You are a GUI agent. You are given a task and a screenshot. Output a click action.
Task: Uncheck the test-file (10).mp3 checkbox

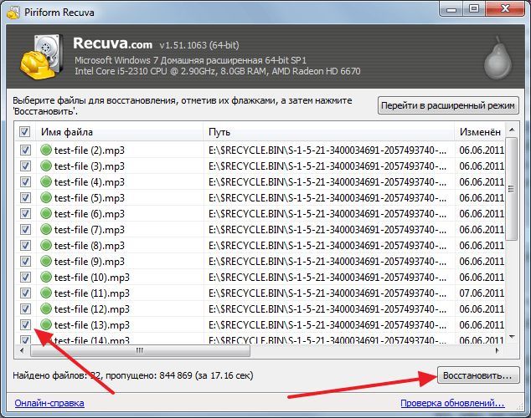25,277
